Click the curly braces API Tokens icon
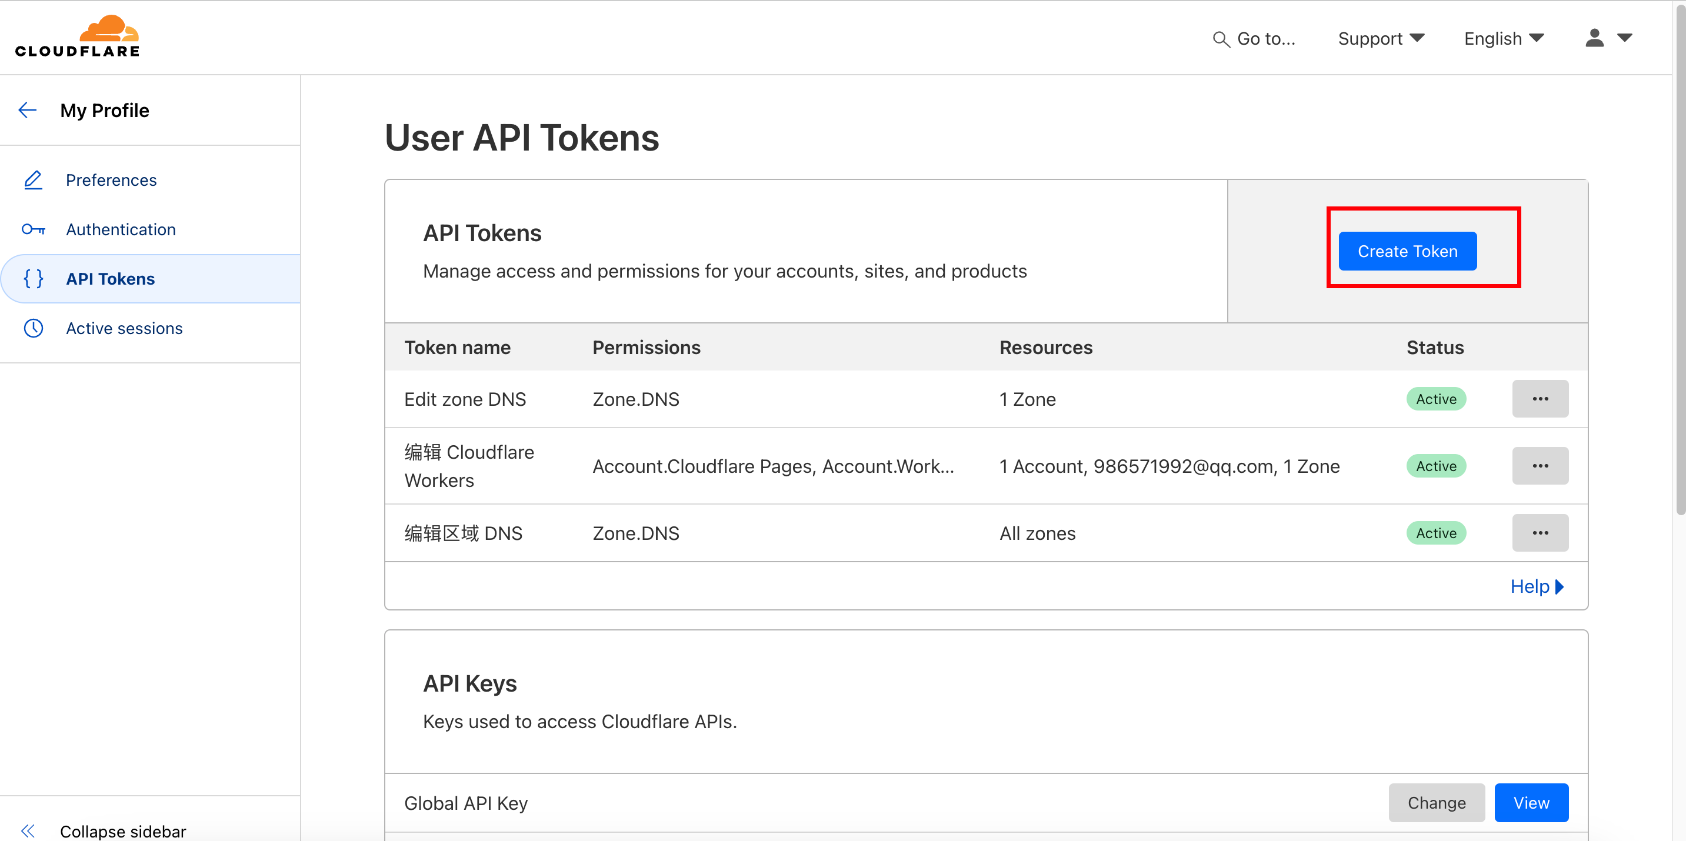This screenshot has width=1686, height=841. coord(33,279)
